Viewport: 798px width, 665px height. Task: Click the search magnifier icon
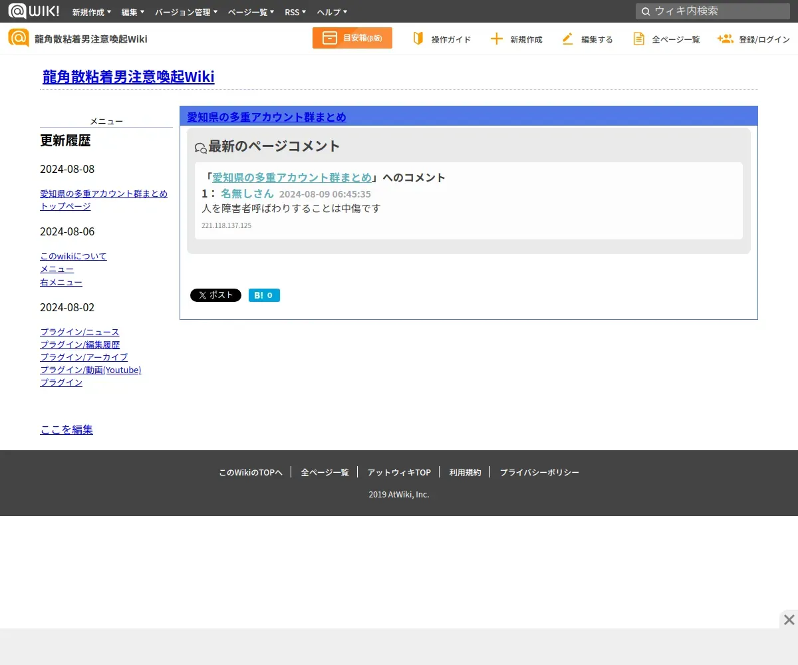(x=645, y=11)
